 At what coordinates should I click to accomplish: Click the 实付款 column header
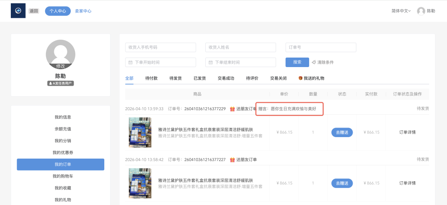[371, 94]
